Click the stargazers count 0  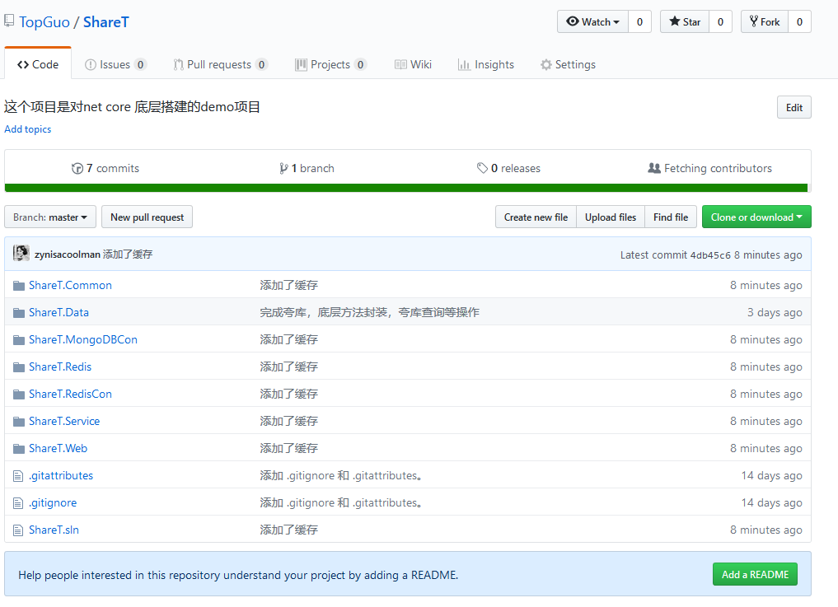tap(720, 22)
